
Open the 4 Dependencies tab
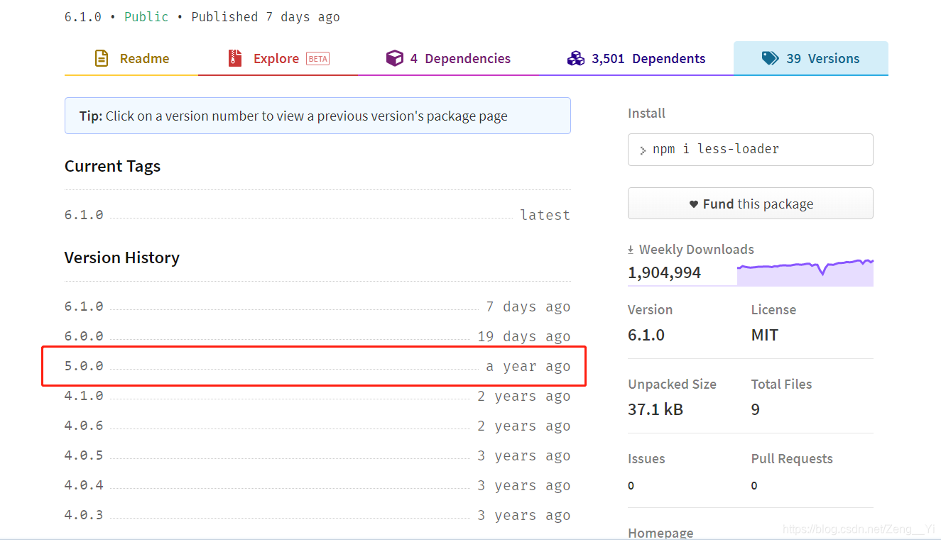pos(447,59)
